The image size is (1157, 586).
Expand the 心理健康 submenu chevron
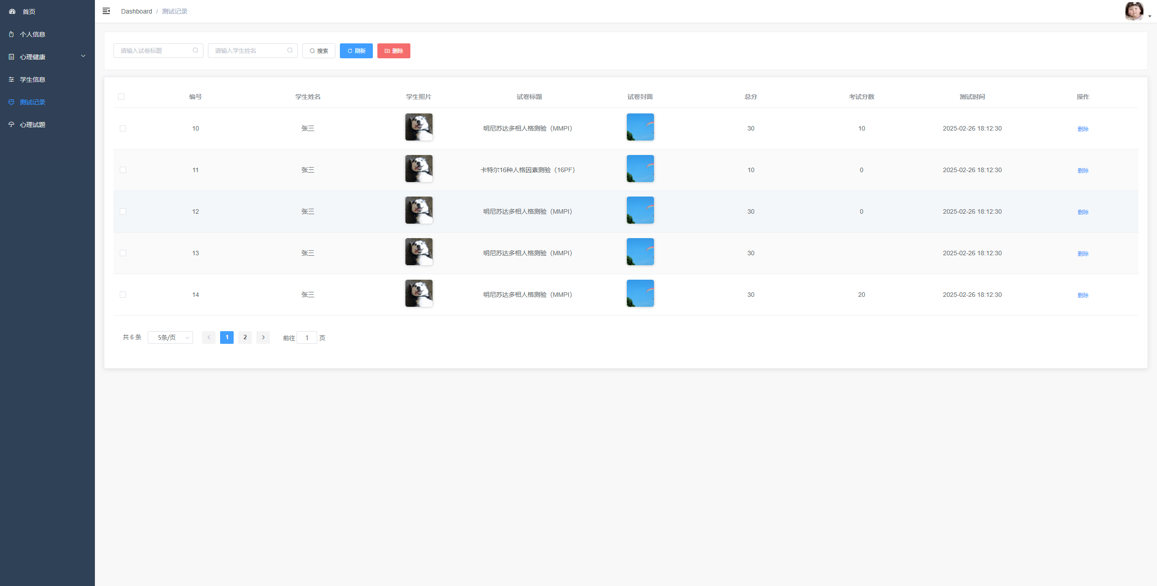tap(83, 56)
